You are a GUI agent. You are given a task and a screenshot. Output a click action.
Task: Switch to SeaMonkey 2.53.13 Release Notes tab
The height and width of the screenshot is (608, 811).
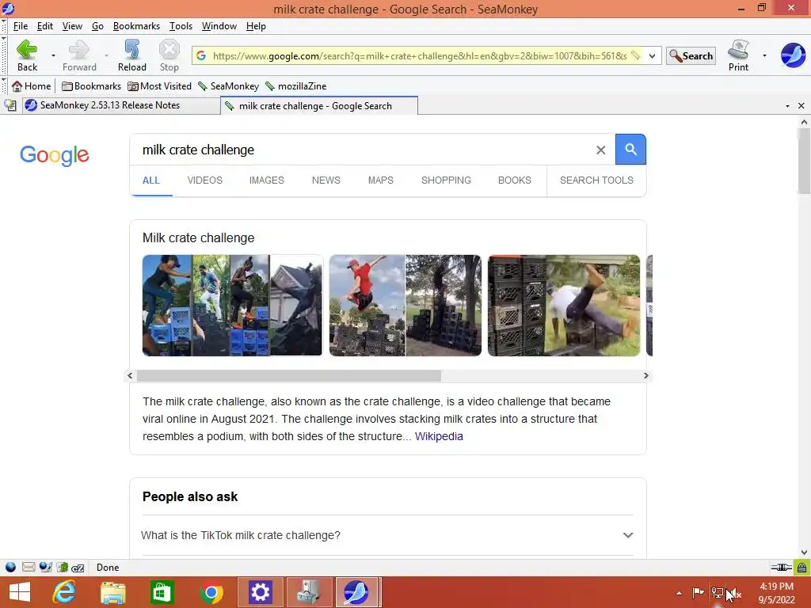click(121, 105)
